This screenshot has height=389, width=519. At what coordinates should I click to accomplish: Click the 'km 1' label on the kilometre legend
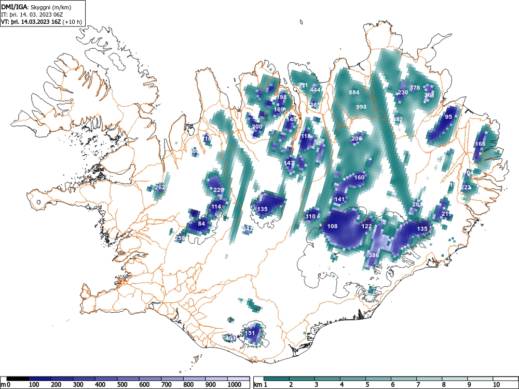pos(261,384)
